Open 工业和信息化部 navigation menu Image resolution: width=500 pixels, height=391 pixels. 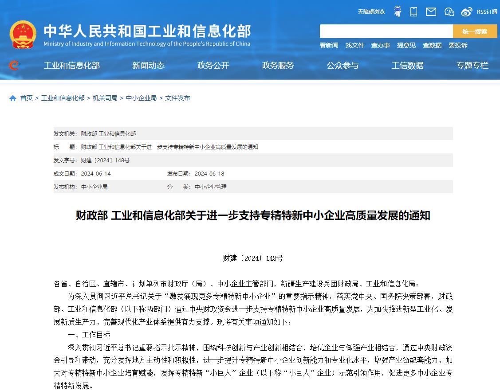72,65
